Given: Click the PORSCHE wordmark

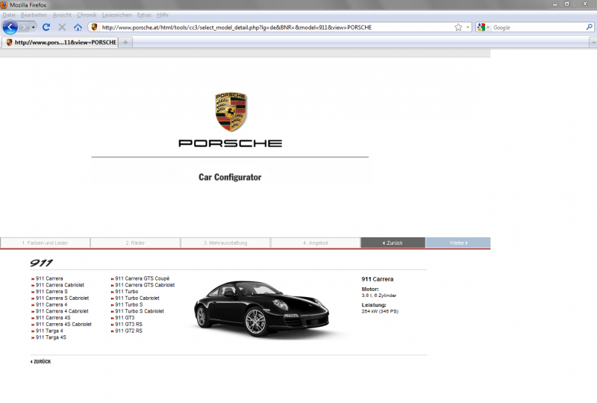Looking at the screenshot, I should tap(231, 143).
